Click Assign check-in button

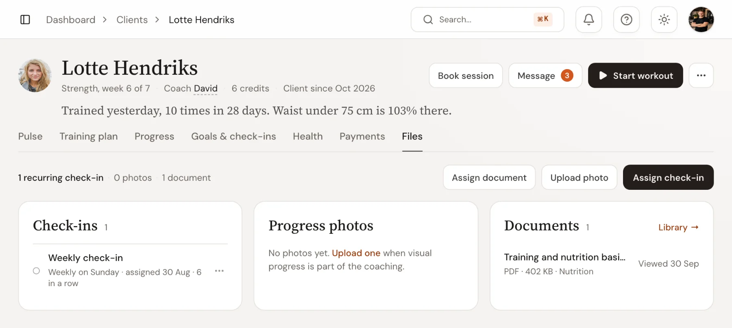pyautogui.click(x=668, y=177)
